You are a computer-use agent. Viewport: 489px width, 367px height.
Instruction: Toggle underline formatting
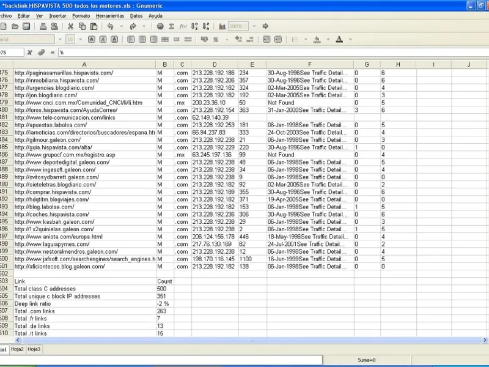click(114, 39)
